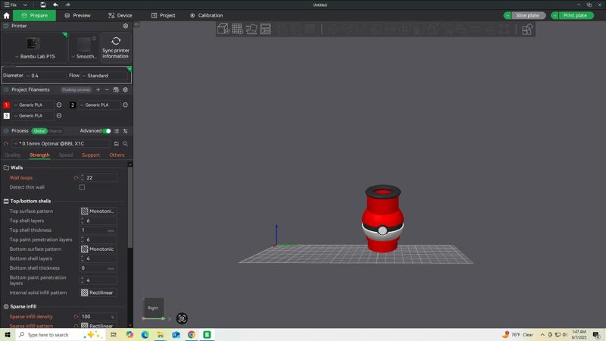Enable Detect thin wall checkbox
The height and width of the screenshot is (341, 606).
point(82,187)
